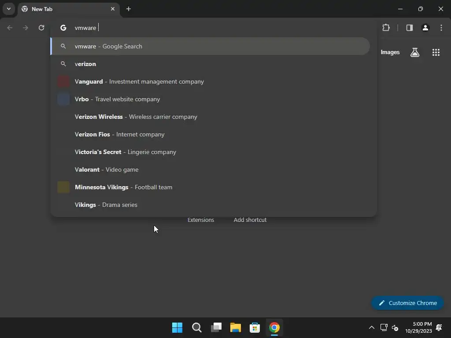Toggle the side panel icon
The width and height of the screenshot is (451, 338).
410,28
